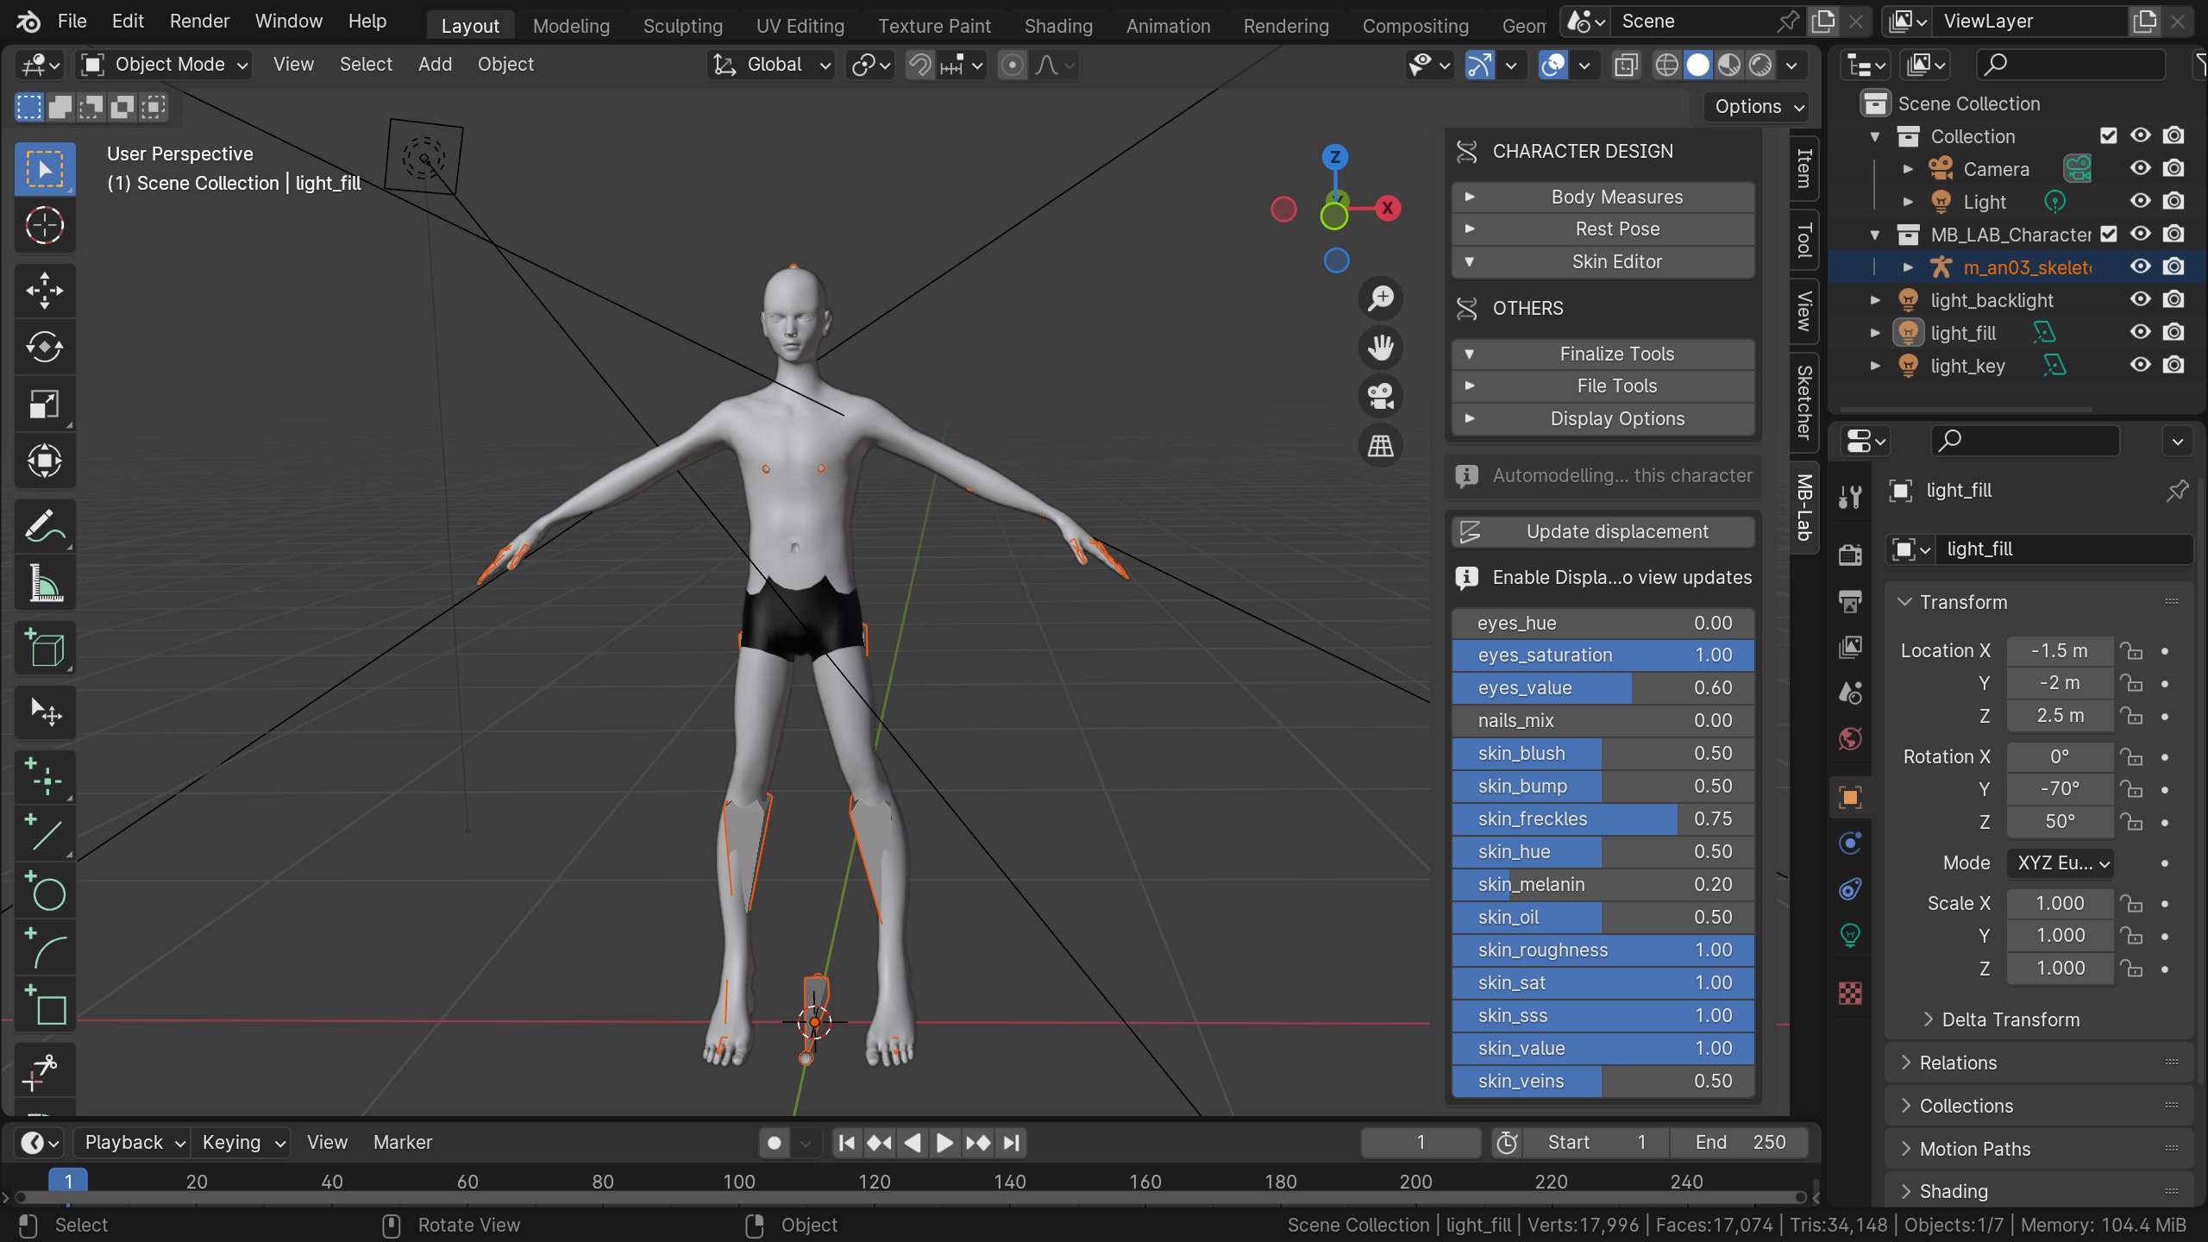
Task: Select rendered viewport shading
Action: (1761, 65)
